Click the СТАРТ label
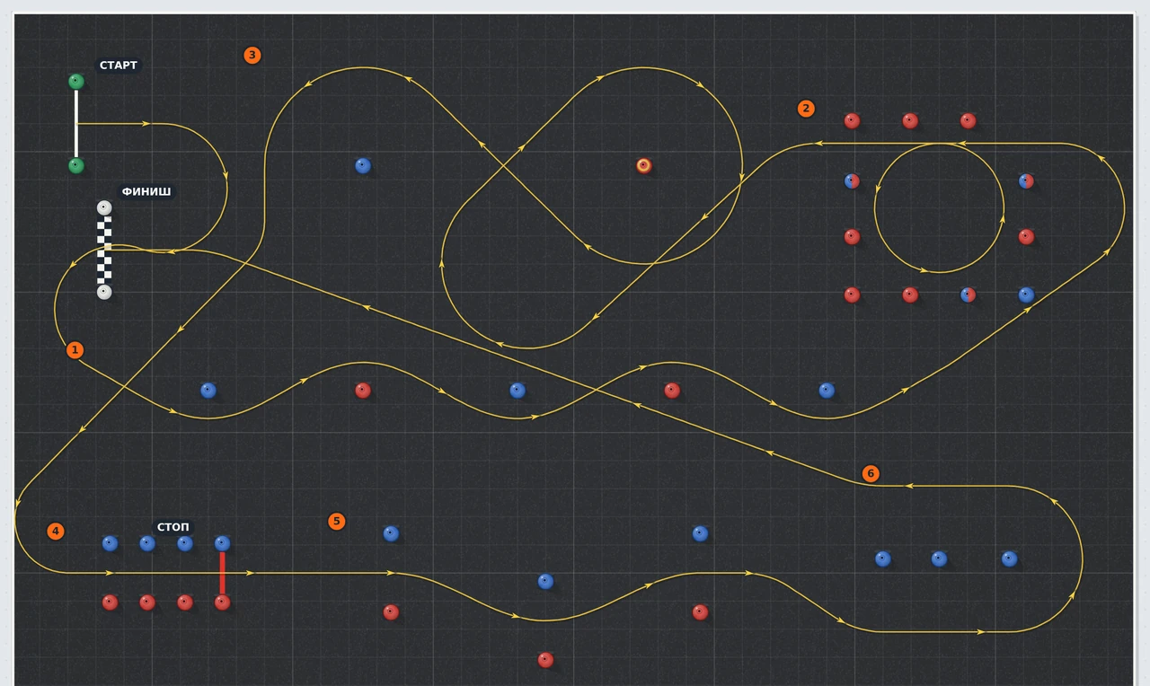Viewport: 1150px width, 686px height. pyautogui.click(x=119, y=66)
